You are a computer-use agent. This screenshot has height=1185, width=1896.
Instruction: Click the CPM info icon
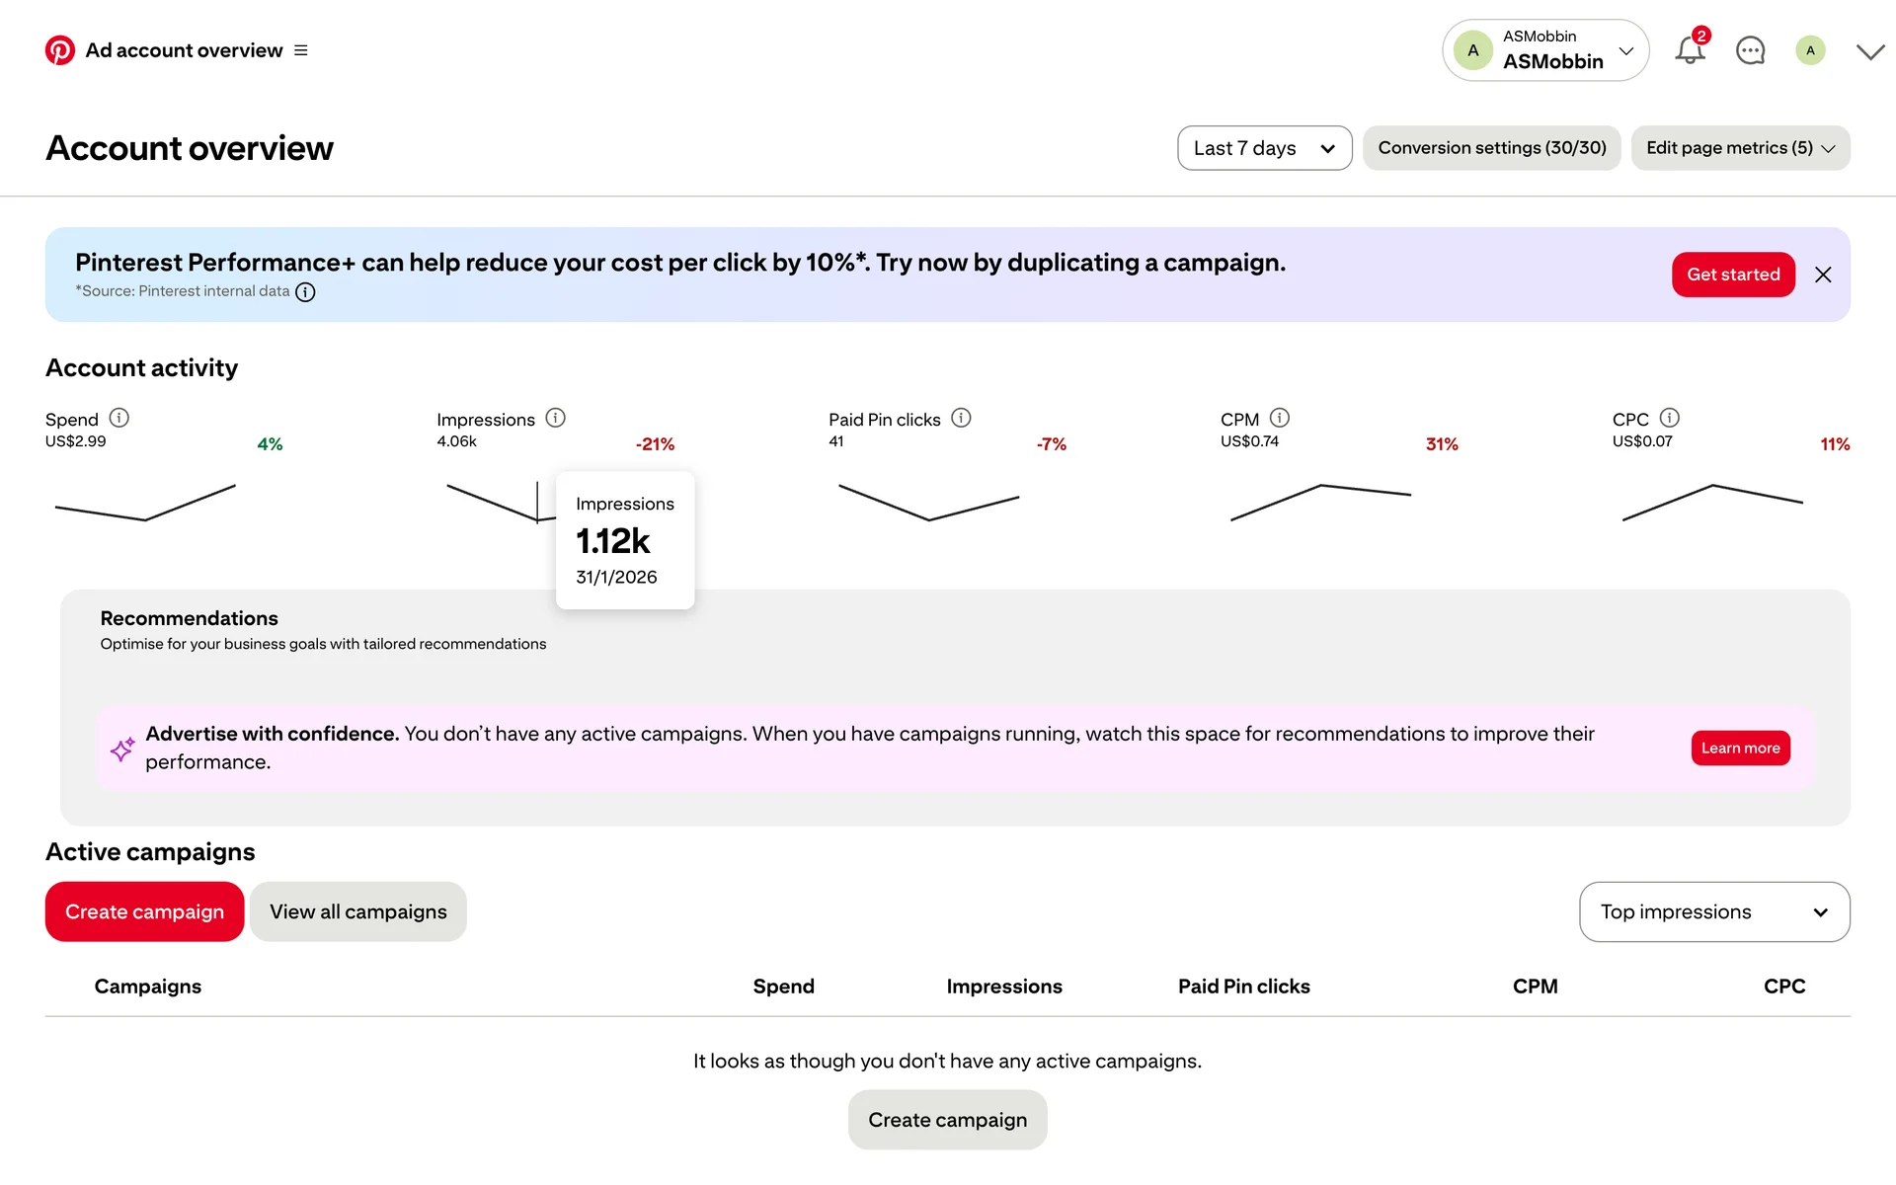coord(1280,418)
